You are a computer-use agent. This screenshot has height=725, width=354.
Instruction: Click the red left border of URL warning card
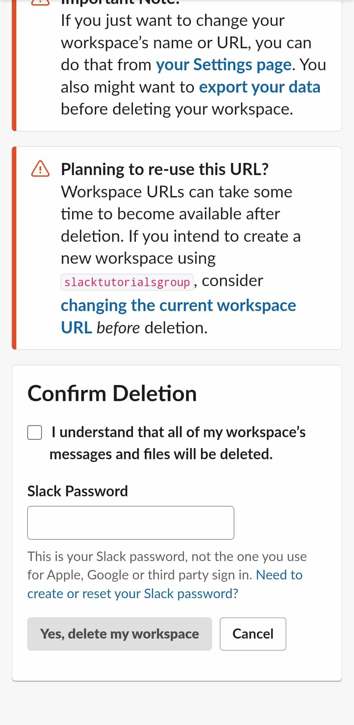(14, 248)
